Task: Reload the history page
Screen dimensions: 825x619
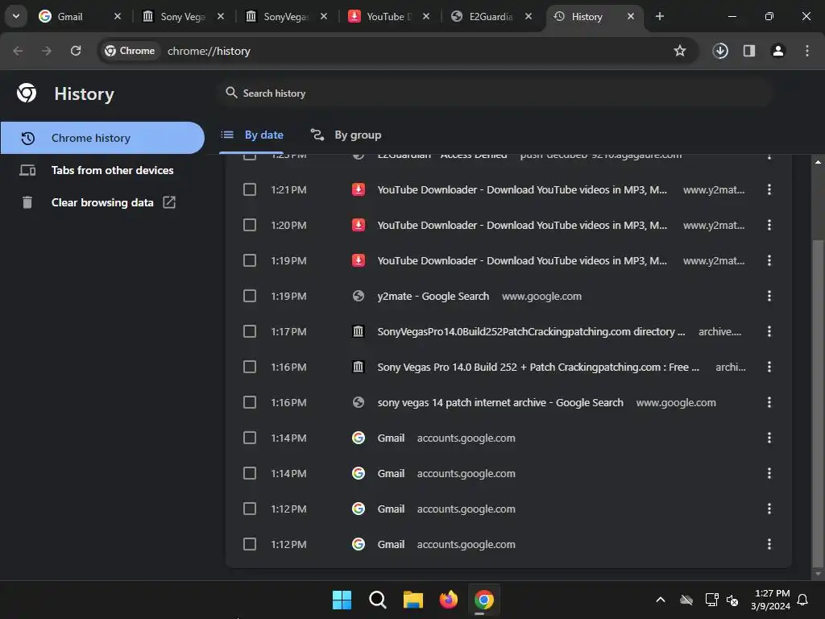Action: click(76, 51)
